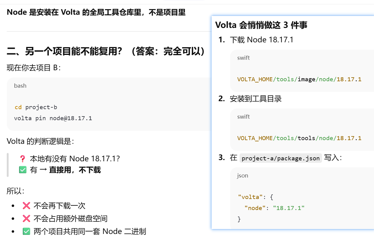Viewport: 374px width, 237px height.
Task: Click the code line "cd project-b"
Action: point(36,107)
